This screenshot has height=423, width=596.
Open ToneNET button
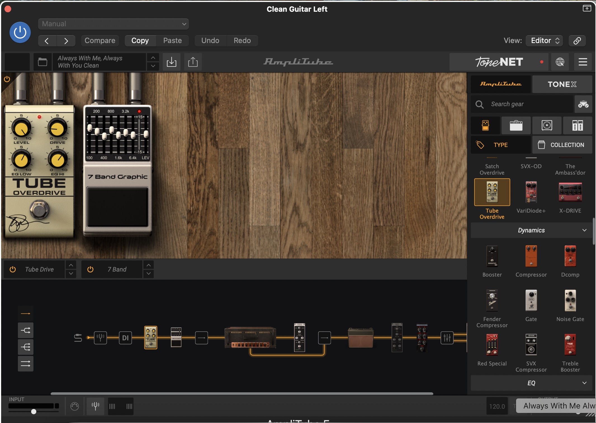coord(499,62)
